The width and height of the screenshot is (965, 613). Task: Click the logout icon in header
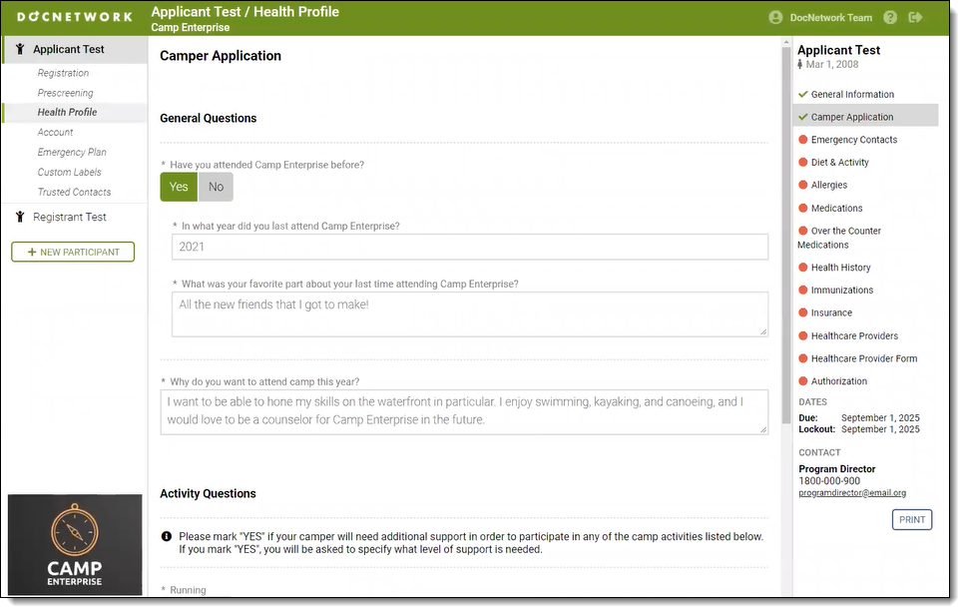916,18
